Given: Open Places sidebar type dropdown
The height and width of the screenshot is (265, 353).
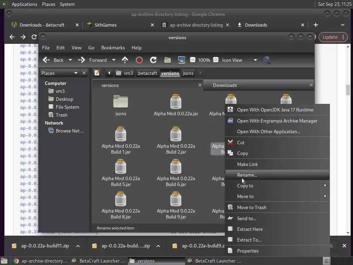Looking at the screenshot, I should pyautogui.click(x=59, y=73).
